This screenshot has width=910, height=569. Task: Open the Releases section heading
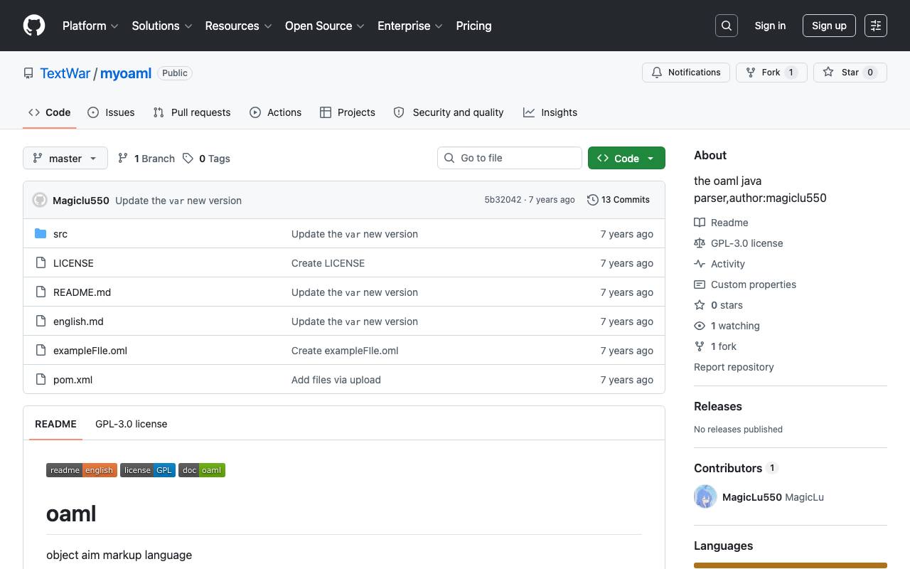(718, 406)
